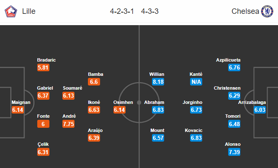Click the 4-2-3-1 formation label
Image resolution: width=278 pixels, height=168 pixels.
[x=122, y=11]
